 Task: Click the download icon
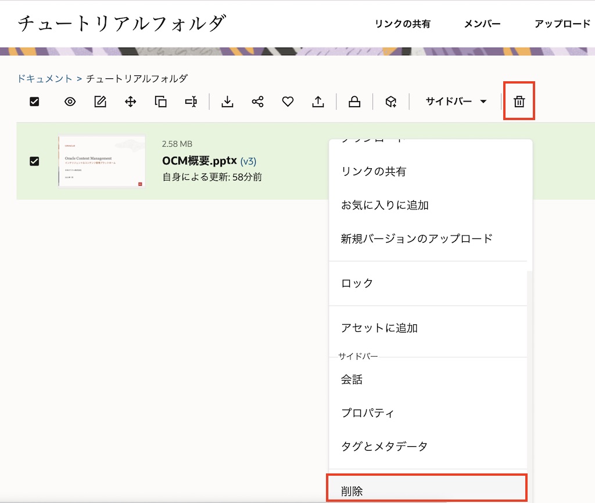click(x=228, y=102)
